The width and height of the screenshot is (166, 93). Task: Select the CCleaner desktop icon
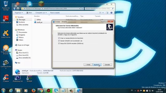(6, 78)
